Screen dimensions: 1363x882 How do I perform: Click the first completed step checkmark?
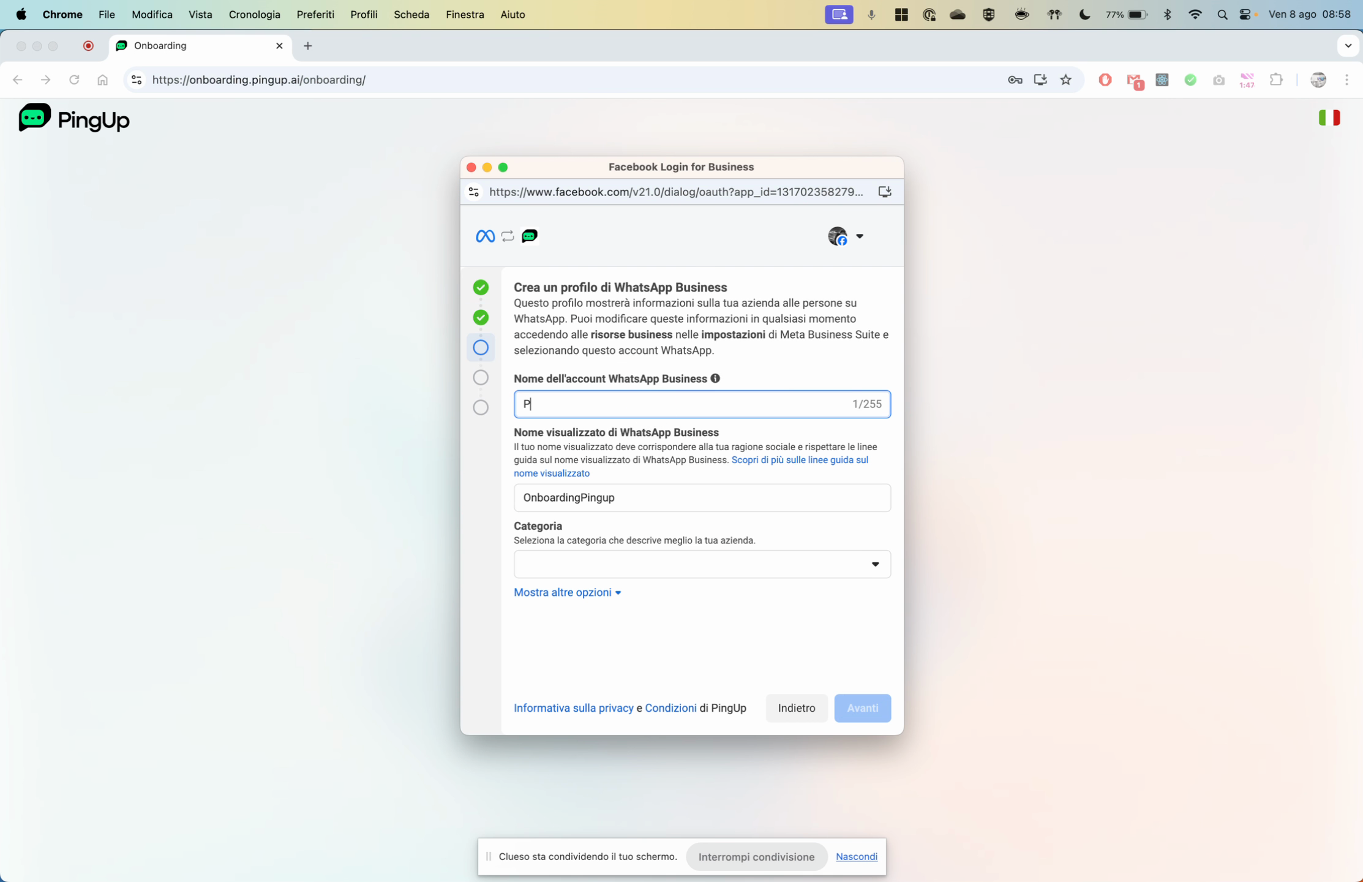click(x=481, y=287)
